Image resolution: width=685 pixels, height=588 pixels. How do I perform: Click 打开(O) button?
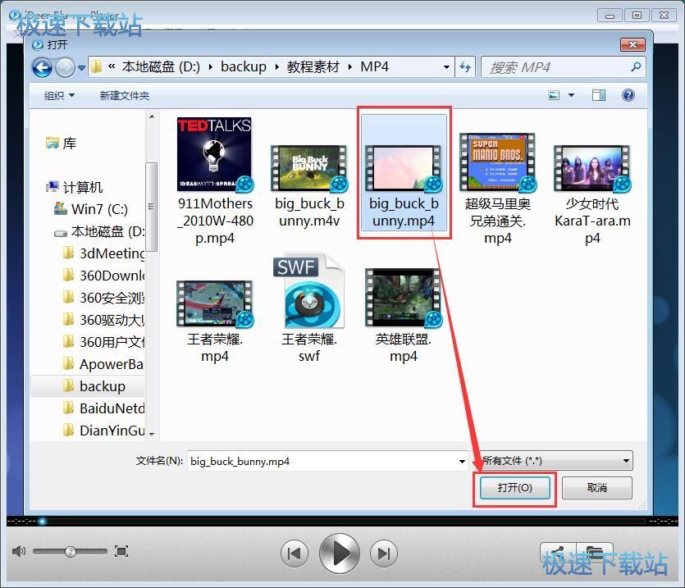(x=514, y=487)
